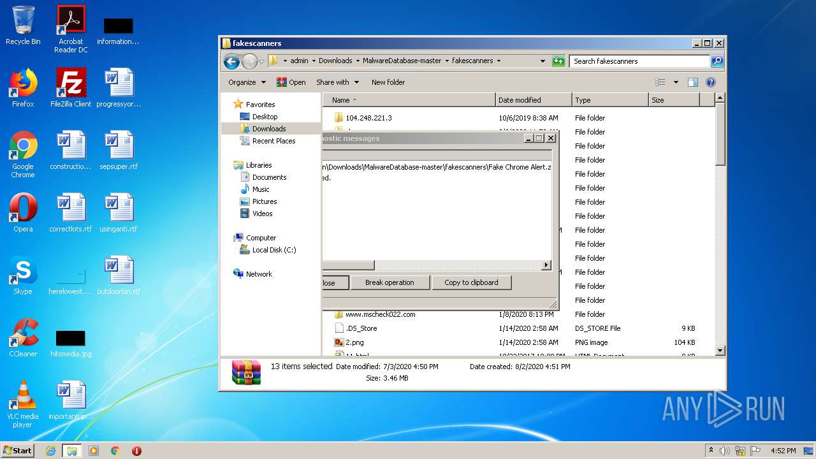This screenshot has height=459, width=816.
Task: Open the change view options dropdown arrow
Action: (x=676, y=82)
